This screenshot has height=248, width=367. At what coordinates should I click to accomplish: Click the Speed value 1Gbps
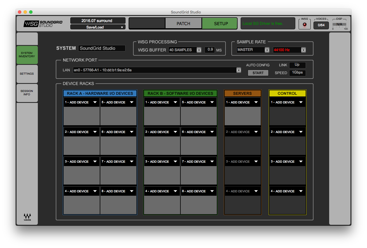[297, 73]
